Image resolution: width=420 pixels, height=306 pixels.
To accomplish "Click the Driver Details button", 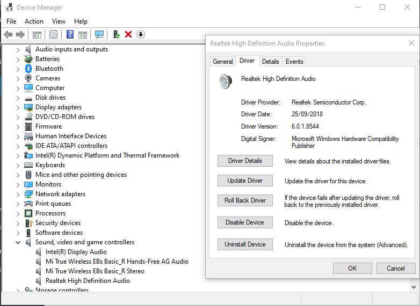I will click(x=245, y=161).
